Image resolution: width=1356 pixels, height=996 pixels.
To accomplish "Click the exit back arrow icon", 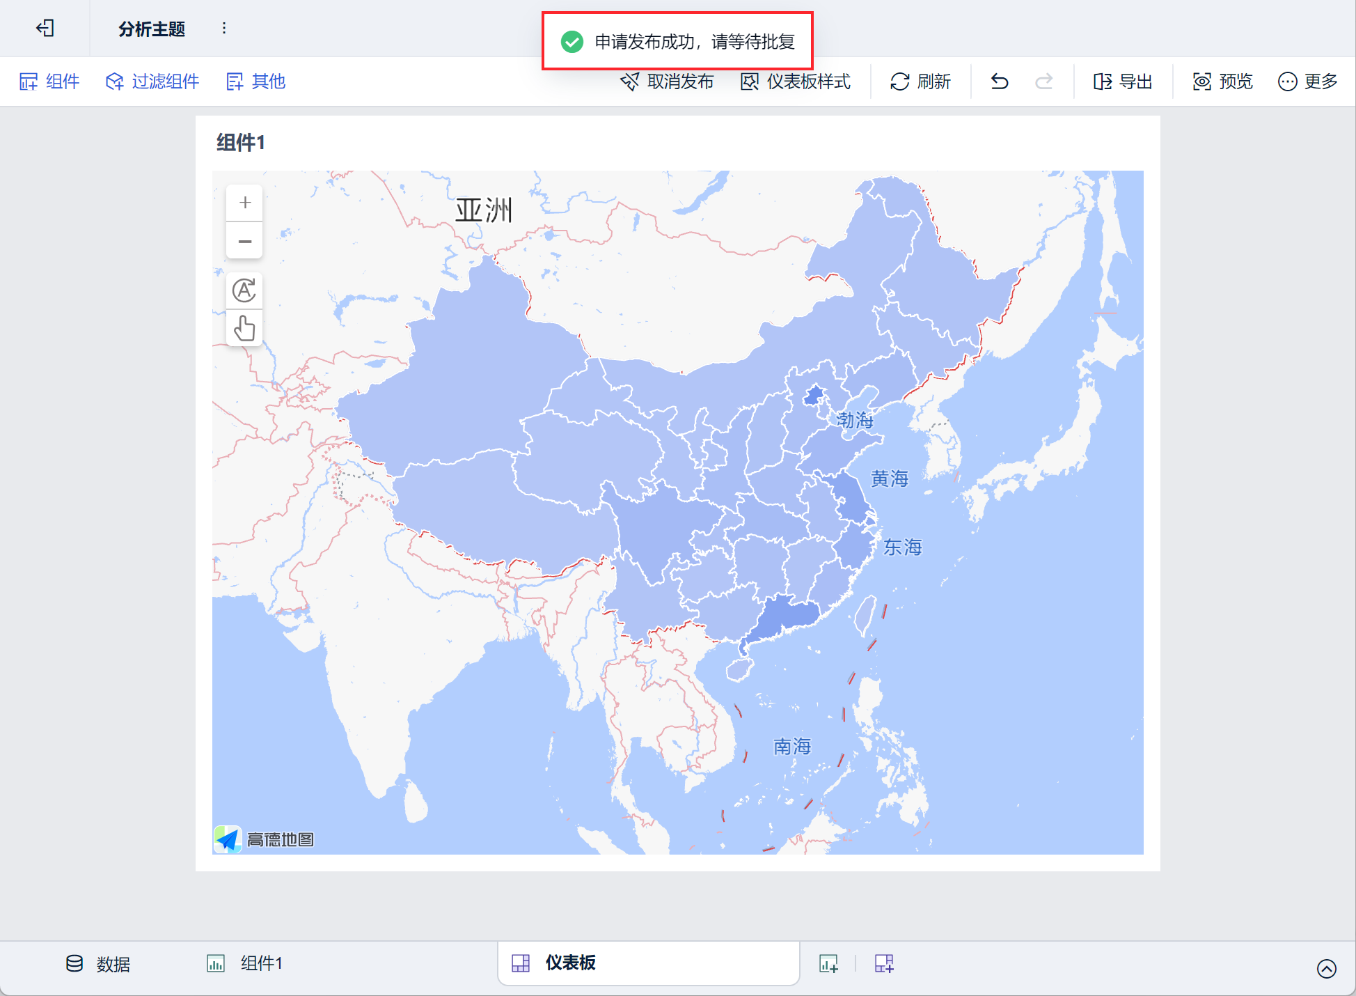I will click(45, 28).
